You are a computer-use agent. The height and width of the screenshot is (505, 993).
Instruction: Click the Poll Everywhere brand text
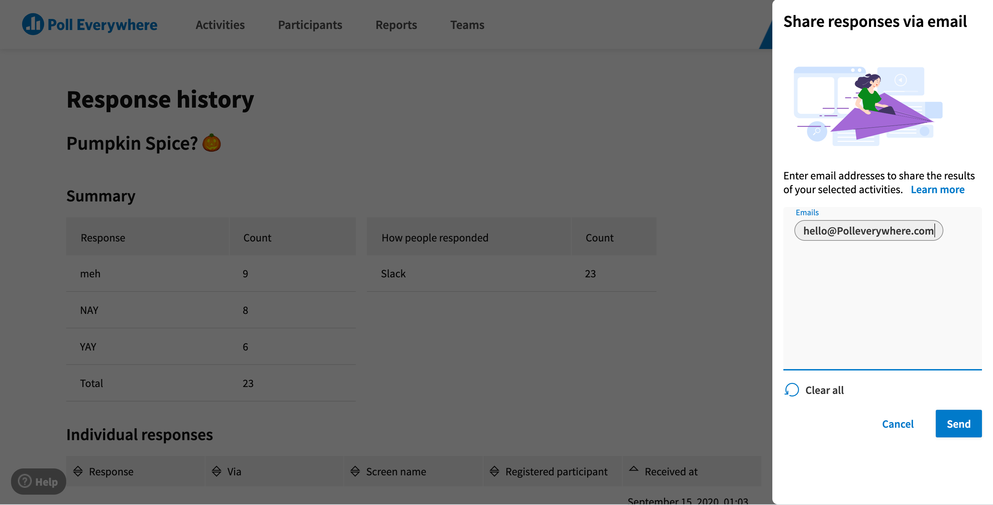click(102, 25)
